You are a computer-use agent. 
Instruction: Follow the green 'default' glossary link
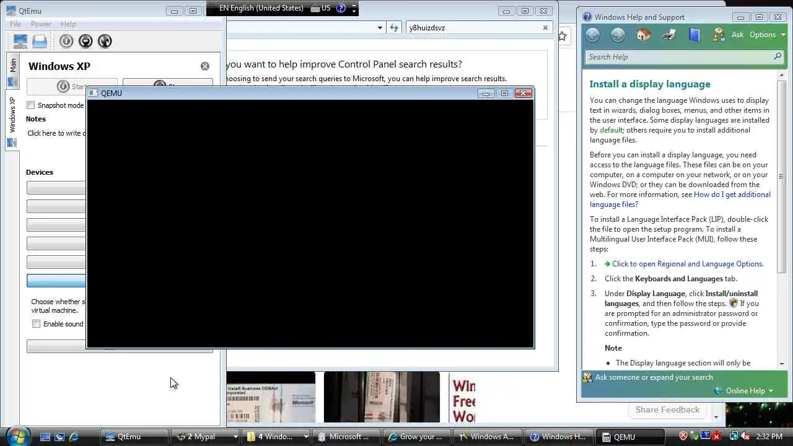611,130
